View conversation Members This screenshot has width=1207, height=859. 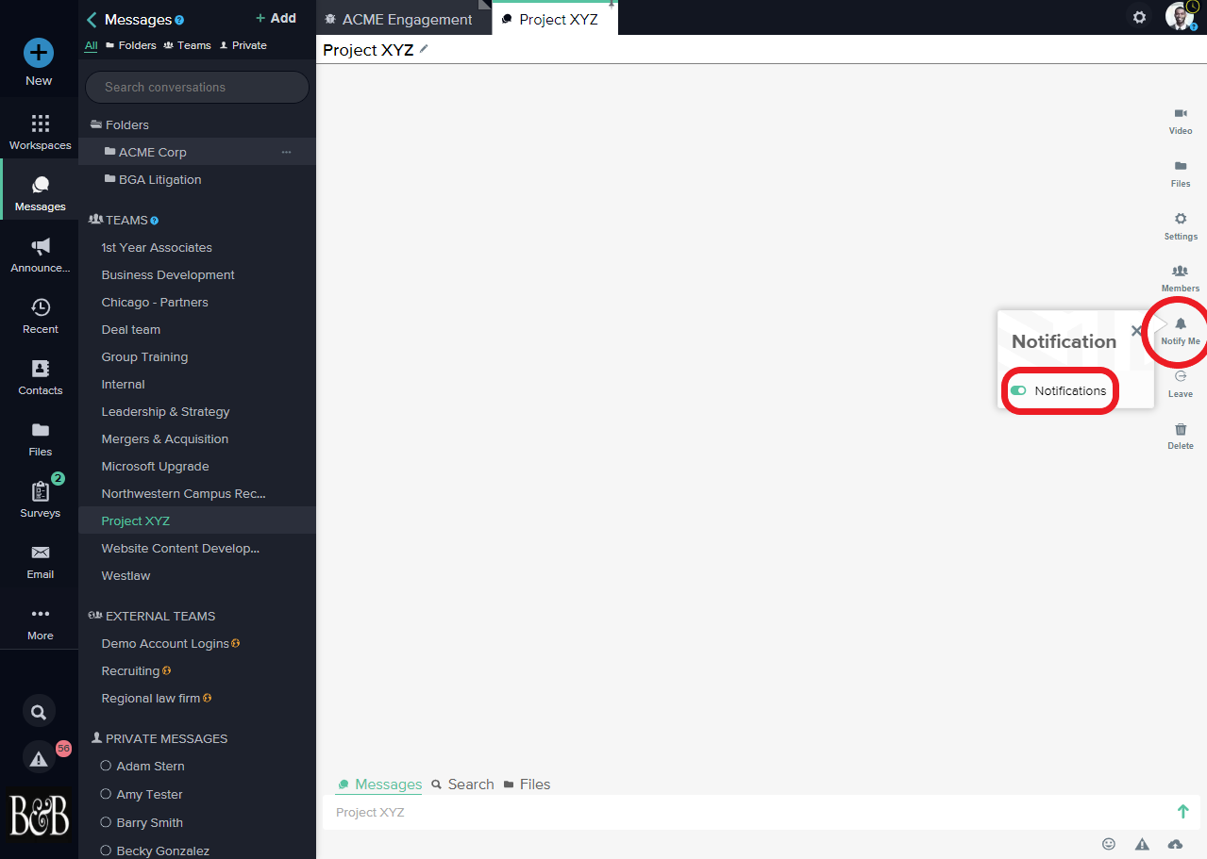pos(1181,279)
